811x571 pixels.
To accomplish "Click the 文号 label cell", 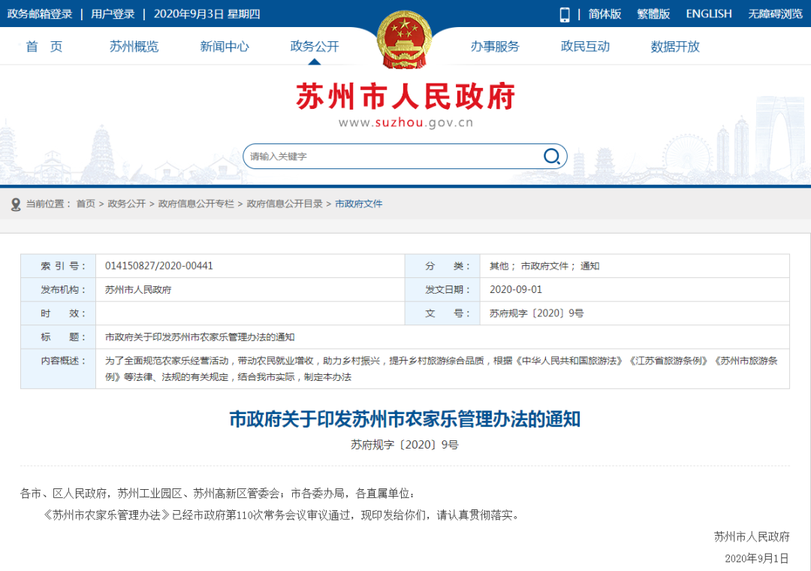I will tap(443, 313).
